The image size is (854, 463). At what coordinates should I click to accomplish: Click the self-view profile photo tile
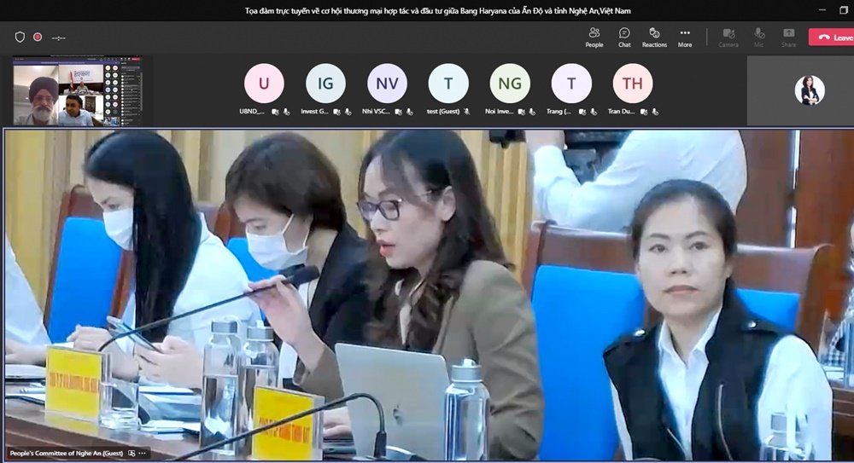pos(809,90)
